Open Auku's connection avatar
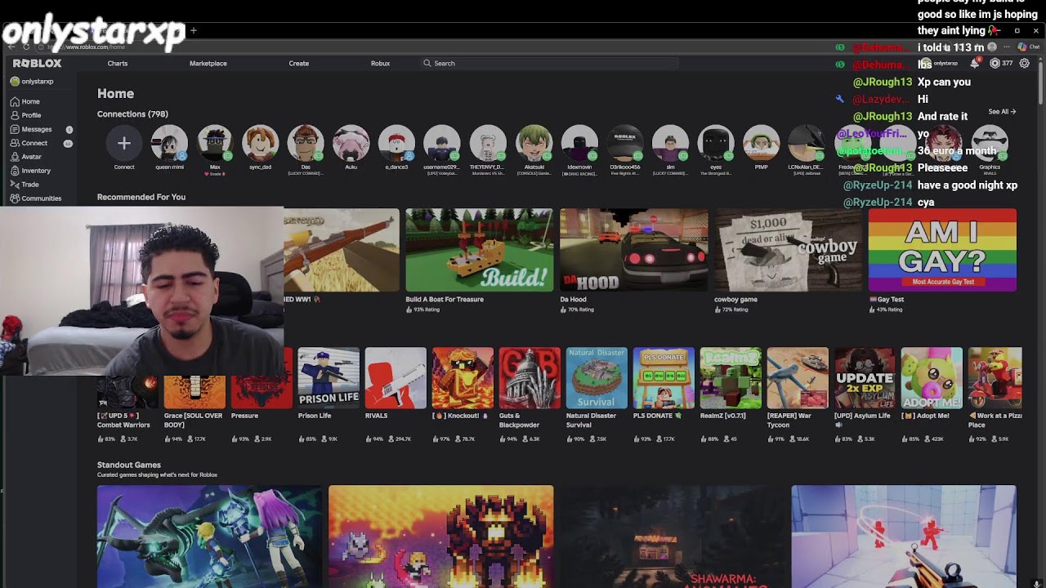 [x=351, y=144]
